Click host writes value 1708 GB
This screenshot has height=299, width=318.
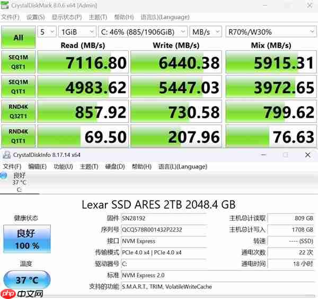pos(291,230)
